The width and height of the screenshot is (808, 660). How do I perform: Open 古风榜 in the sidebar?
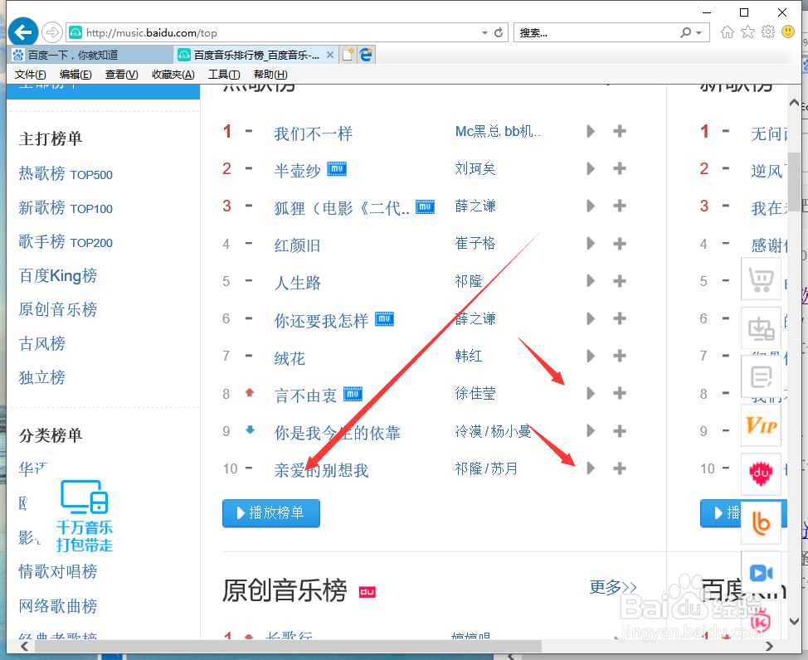coord(41,343)
